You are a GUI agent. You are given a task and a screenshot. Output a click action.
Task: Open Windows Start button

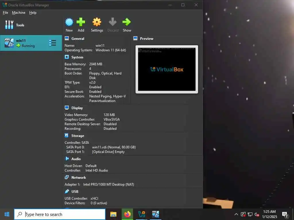point(7,214)
